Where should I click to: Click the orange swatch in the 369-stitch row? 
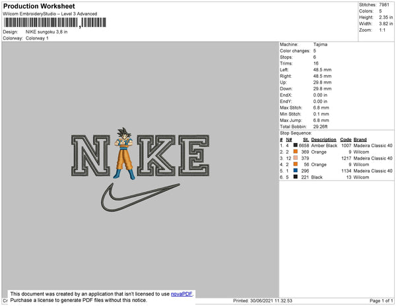(295, 152)
